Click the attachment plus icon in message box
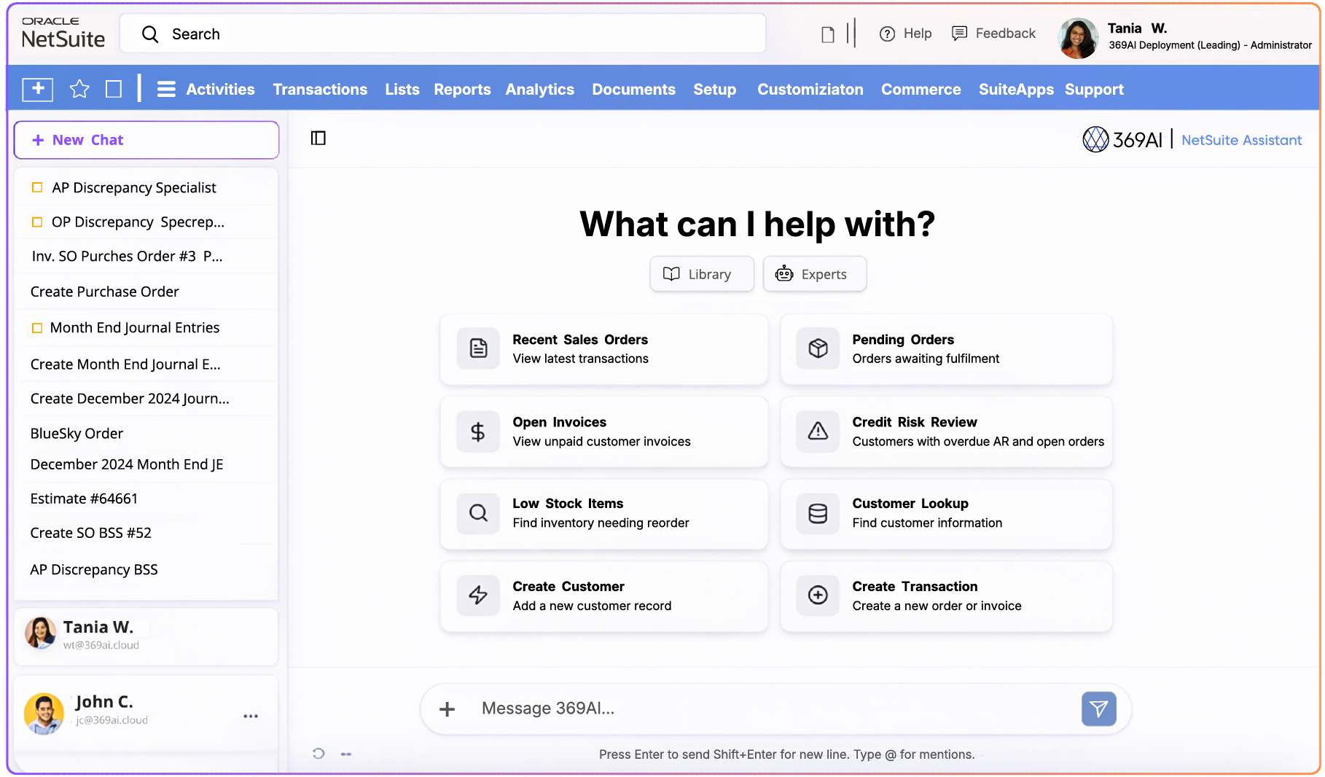This screenshot has width=1325, height=777. point(447,708)
